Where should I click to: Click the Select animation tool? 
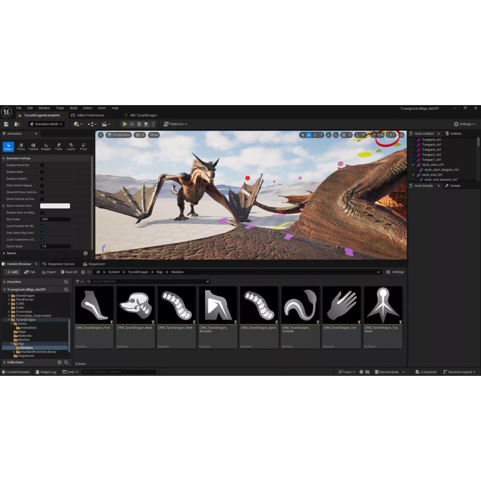(x=8, y=147)
